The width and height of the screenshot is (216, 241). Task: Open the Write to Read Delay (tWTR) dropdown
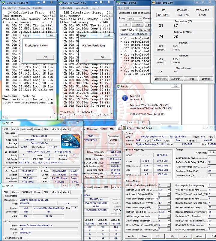tap(169, 203)
